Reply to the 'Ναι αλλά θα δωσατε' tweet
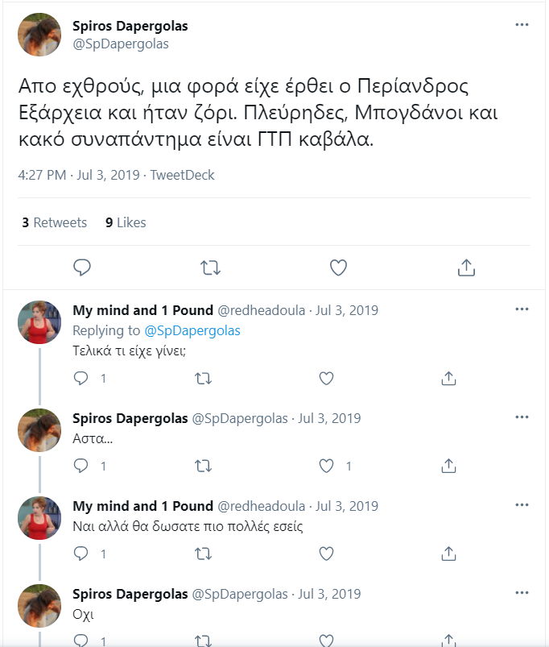This screenshot has width=549, height=647. coord(80,554)
